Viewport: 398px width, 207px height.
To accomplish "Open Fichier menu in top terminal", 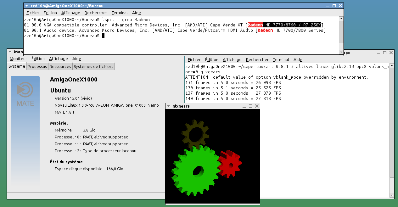I will 33,13.
